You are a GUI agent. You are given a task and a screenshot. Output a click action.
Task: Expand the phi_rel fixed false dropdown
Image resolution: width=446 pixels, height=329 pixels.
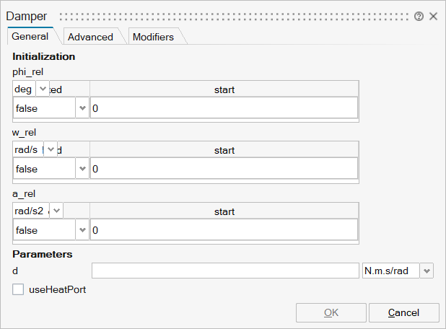pyautogui.click(x=82, y=108)
